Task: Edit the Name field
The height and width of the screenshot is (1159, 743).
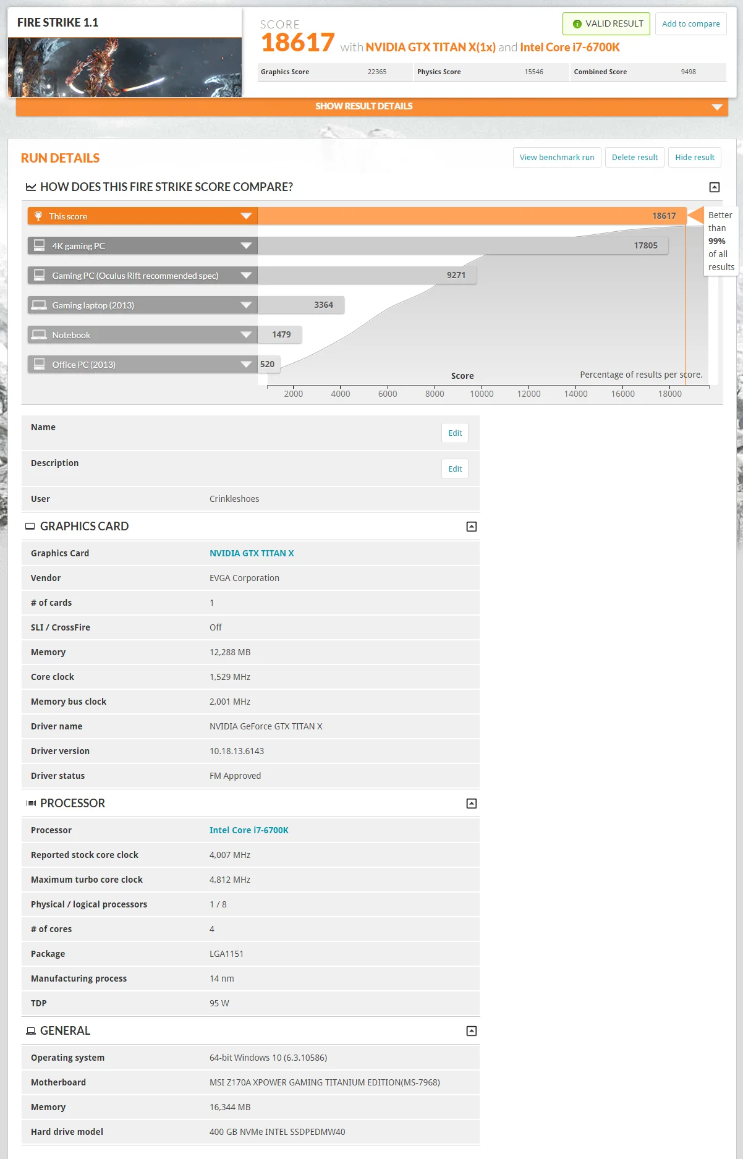Action: tap(455, 433)
